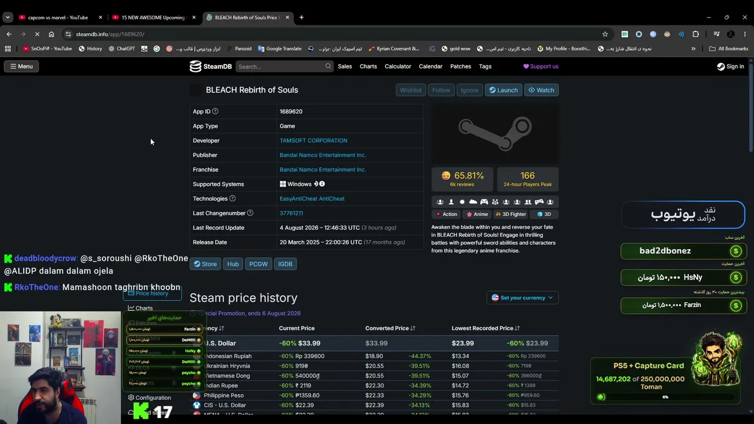Open the Google Translate bookmark
The image size is (754, 424).
[280, 49]
